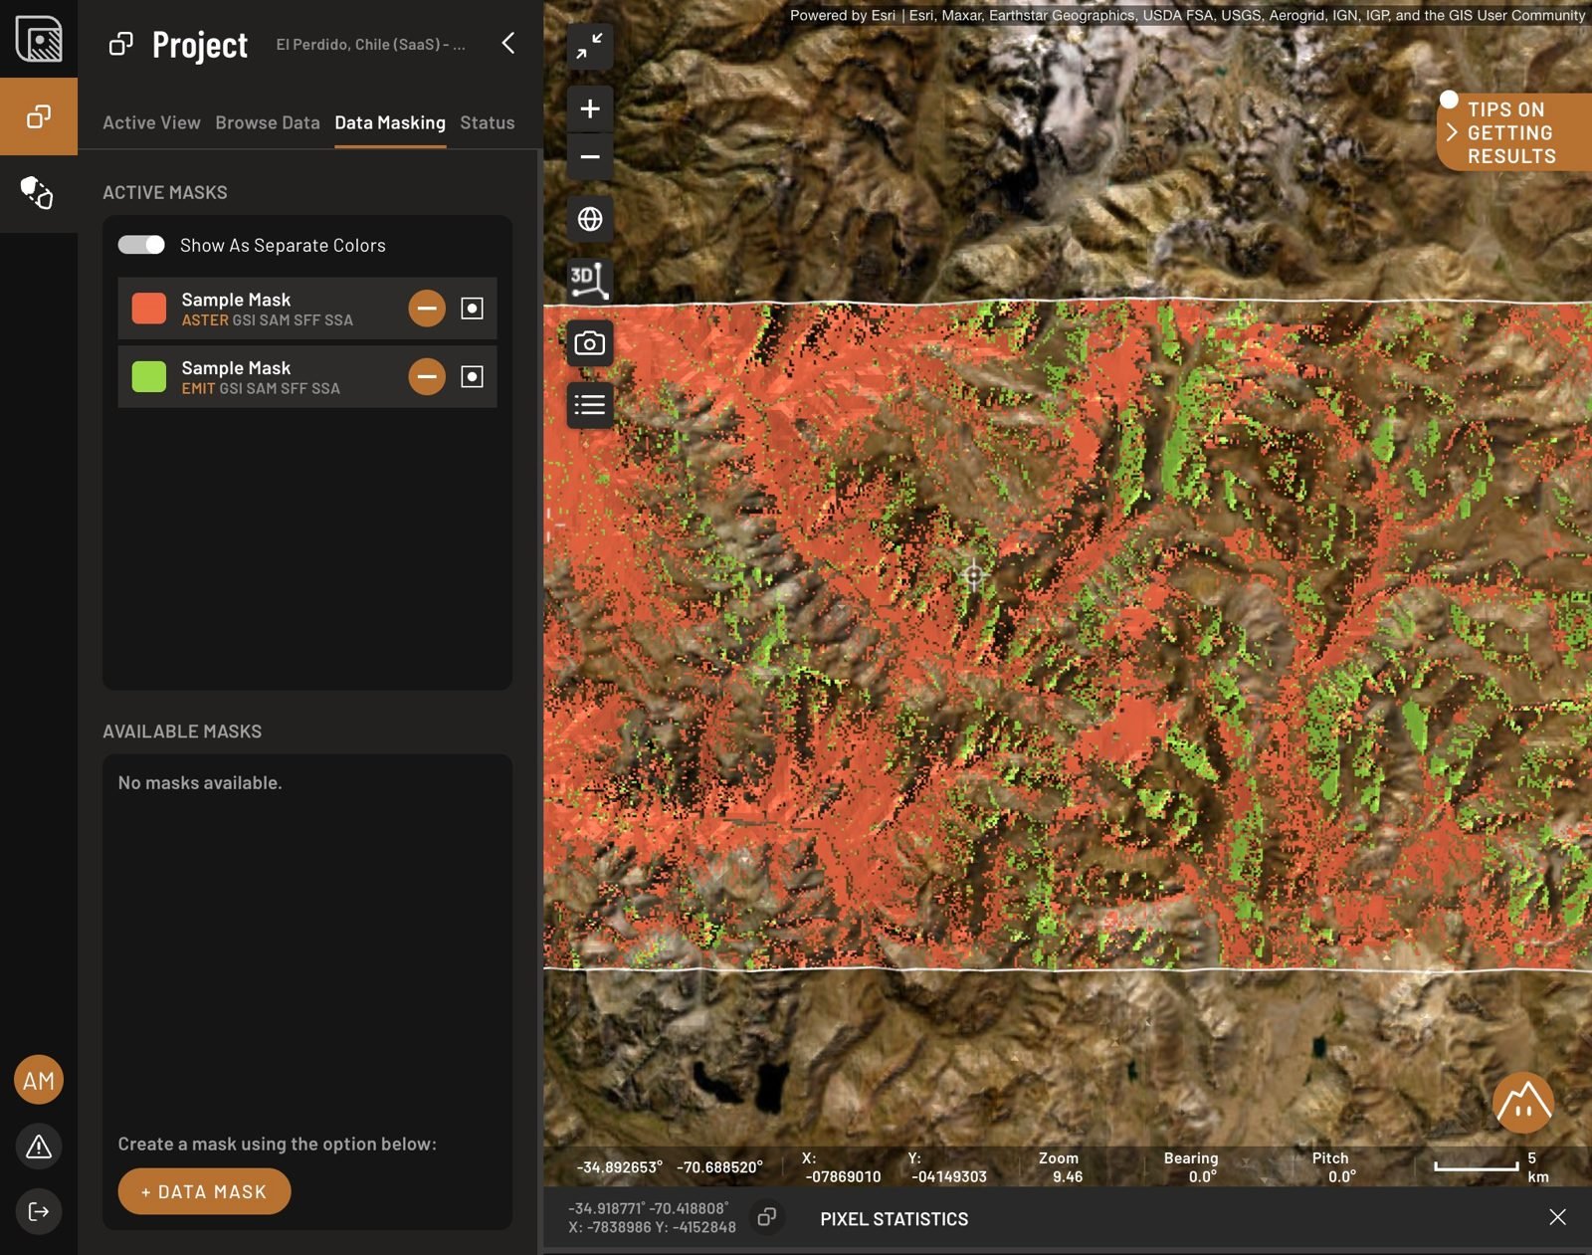Take a map snapshot with camera icon

[590, 343]
